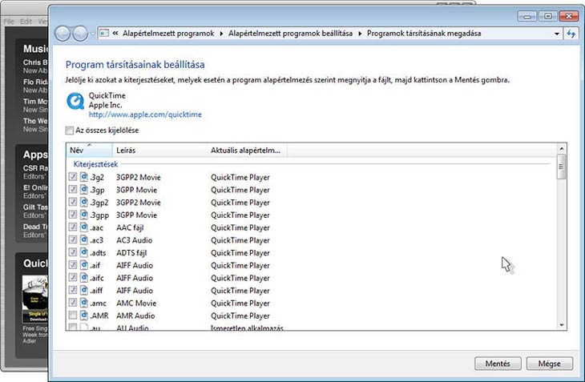Expand breadcrumb arrow after 'Alapértelmezett programok'

pos(222,34)
